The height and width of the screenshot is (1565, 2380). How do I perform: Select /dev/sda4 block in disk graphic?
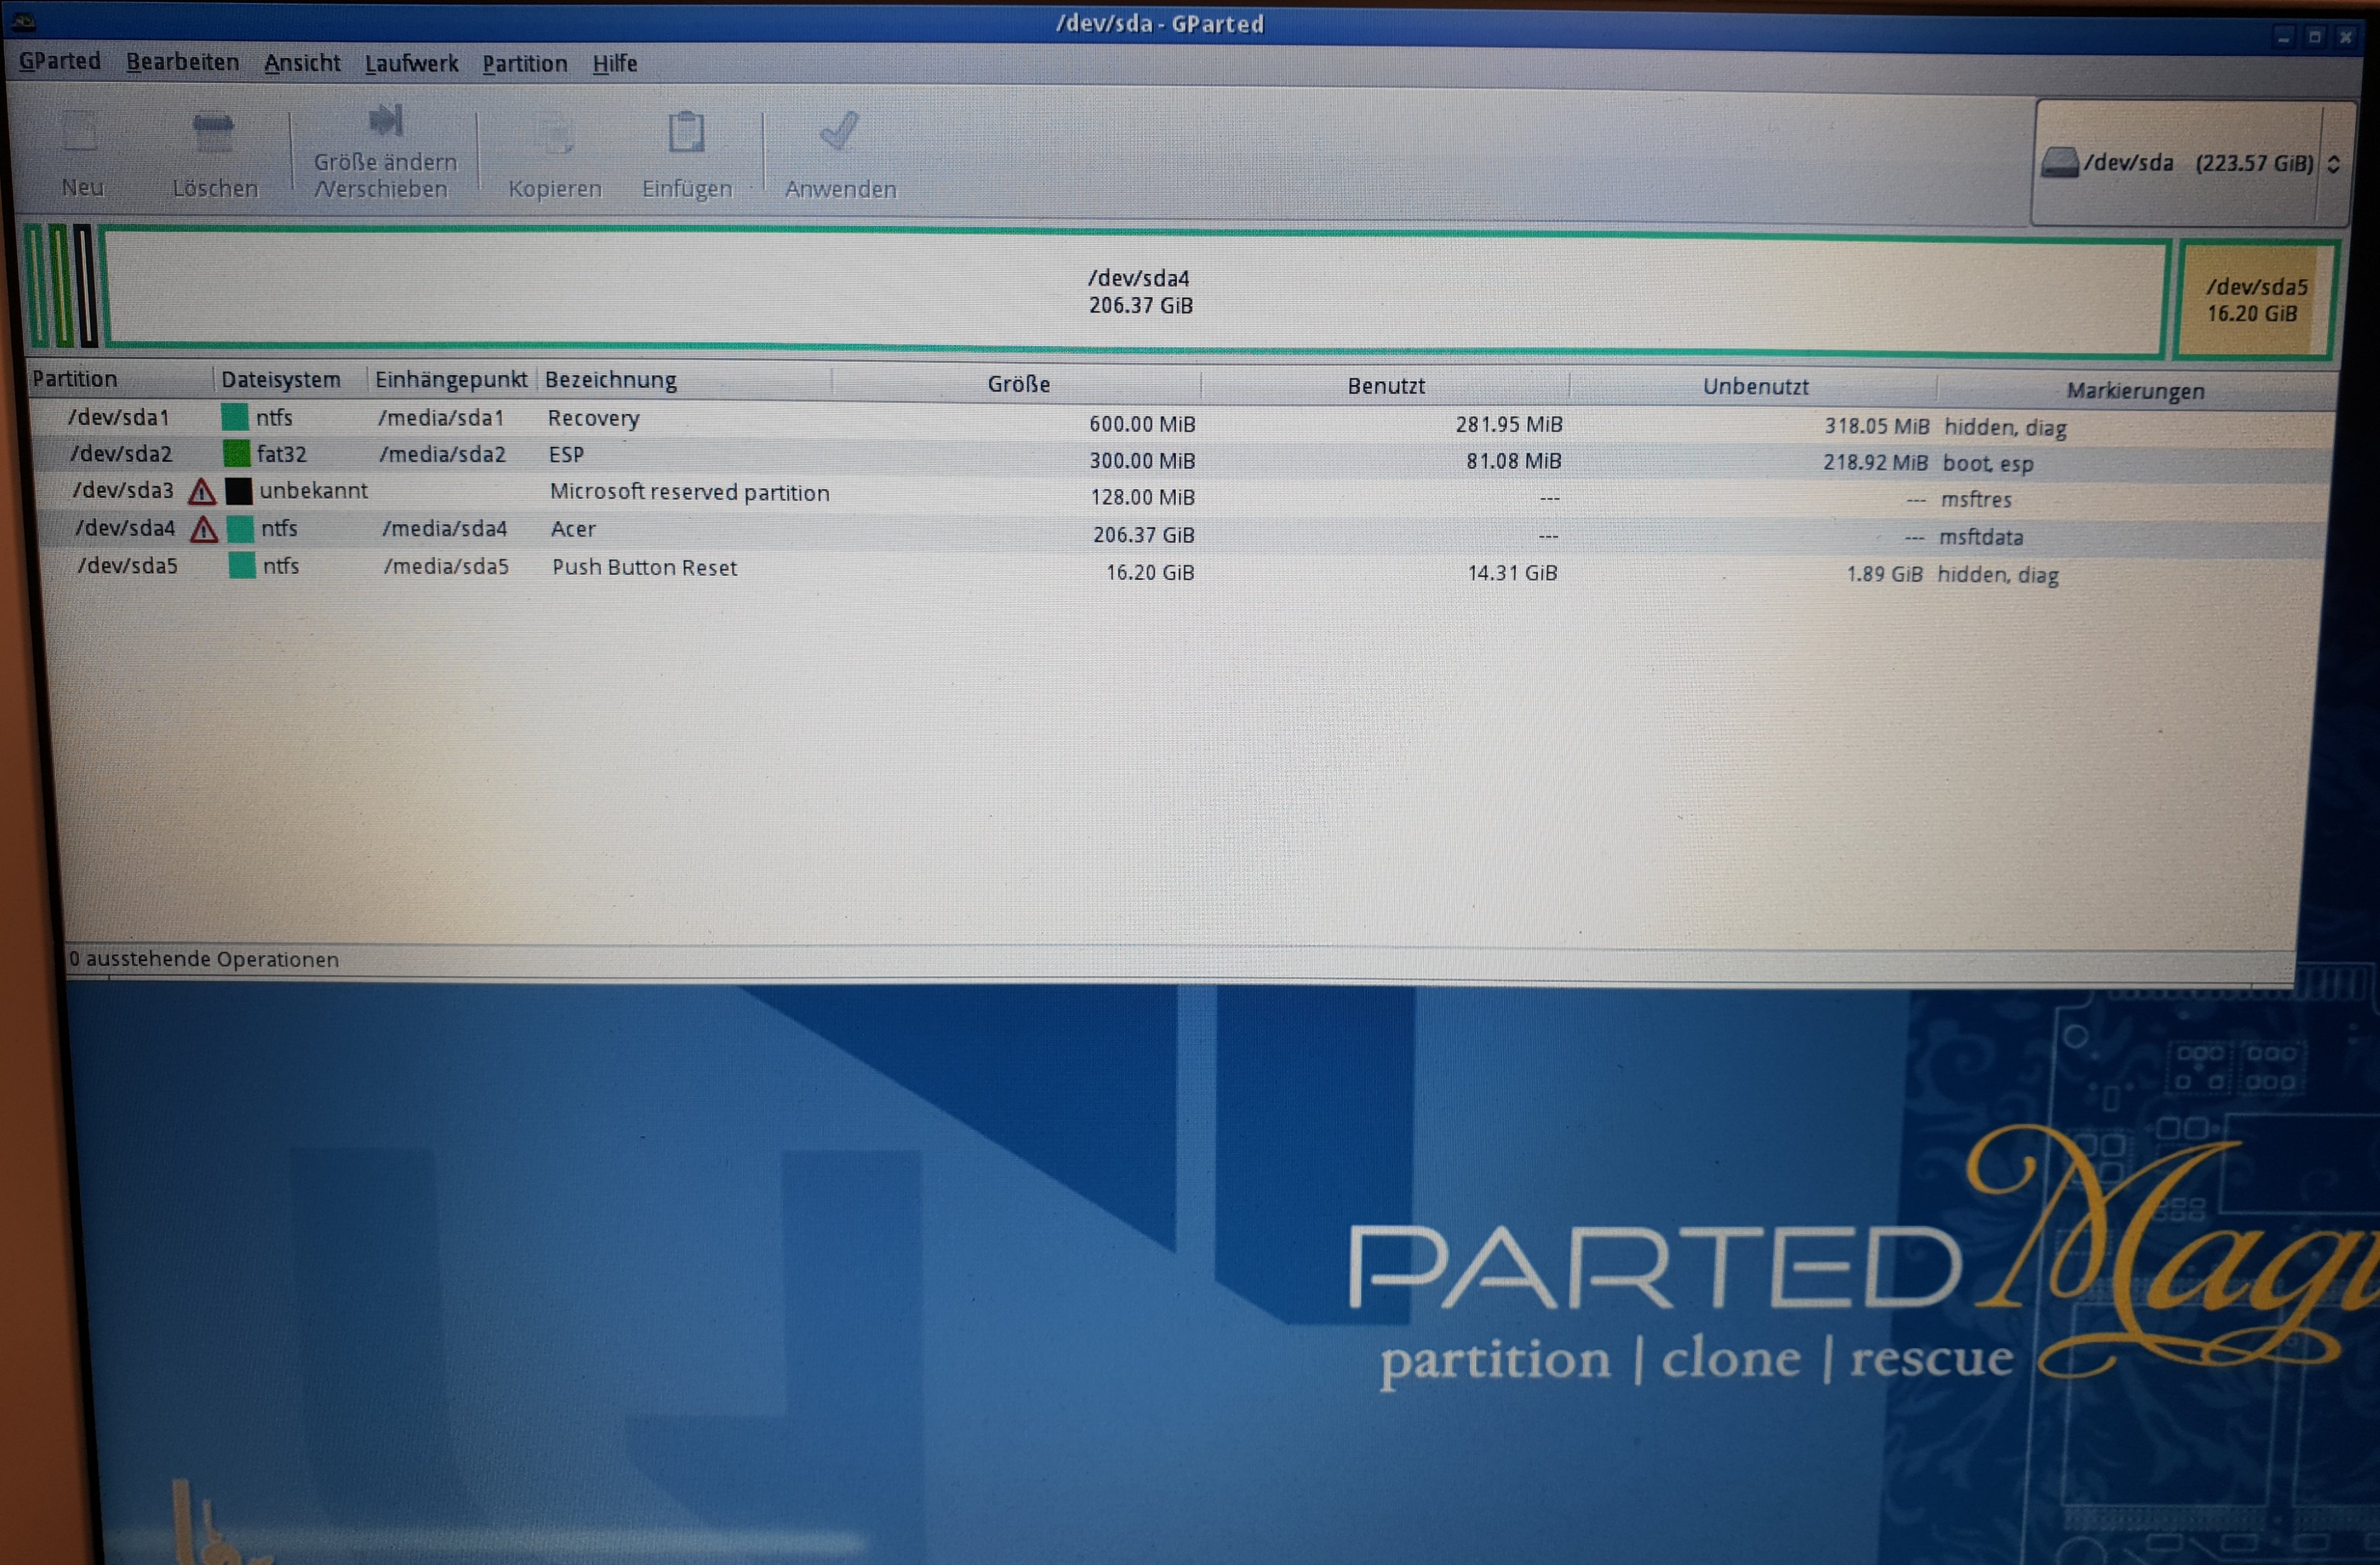click(1139, 292)
